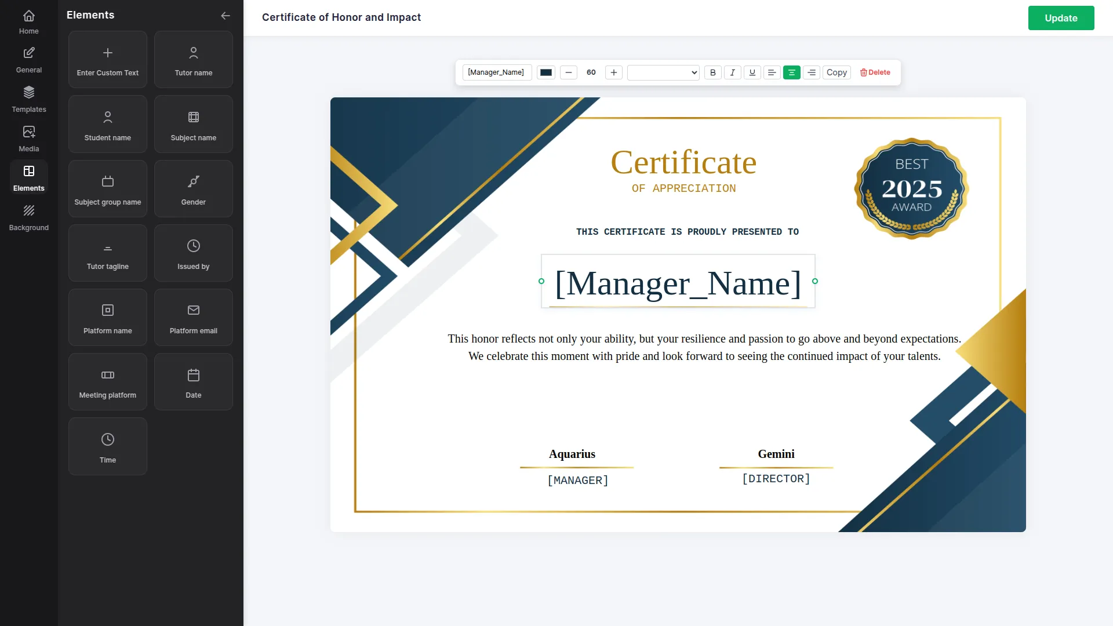Decrease font size with the minus stepper

tap(568, 72)
